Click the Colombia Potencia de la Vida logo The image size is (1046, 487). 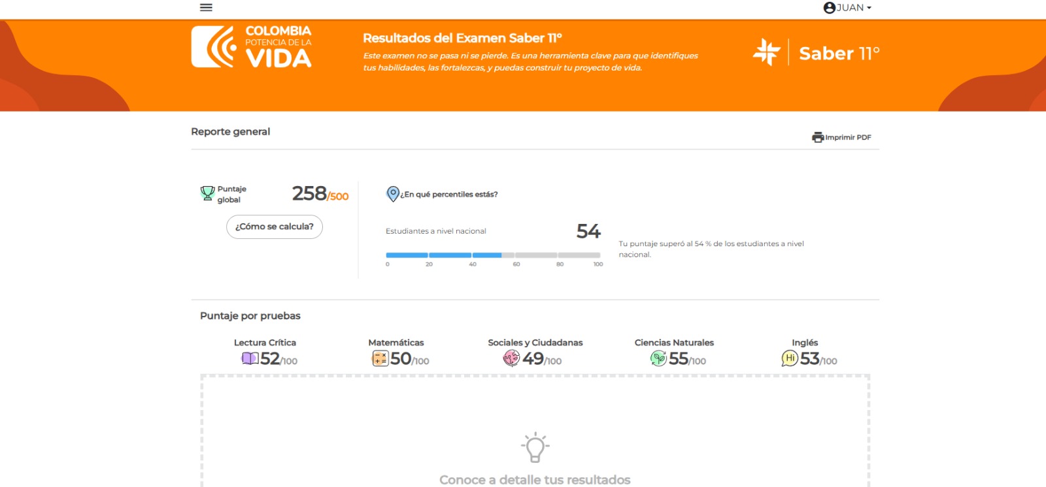252,47
